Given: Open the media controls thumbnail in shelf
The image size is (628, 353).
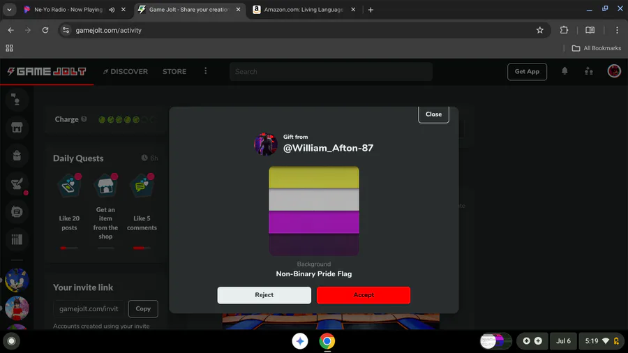Looking at the screenshot, I should 496,341.
